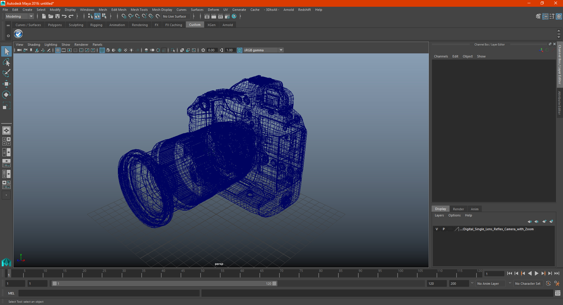563x305 pixels.
Task: Open the Mesh Tools menu
Action: 139,10
